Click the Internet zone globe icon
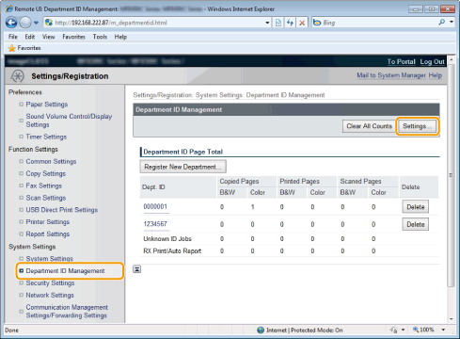 [261, 331]
